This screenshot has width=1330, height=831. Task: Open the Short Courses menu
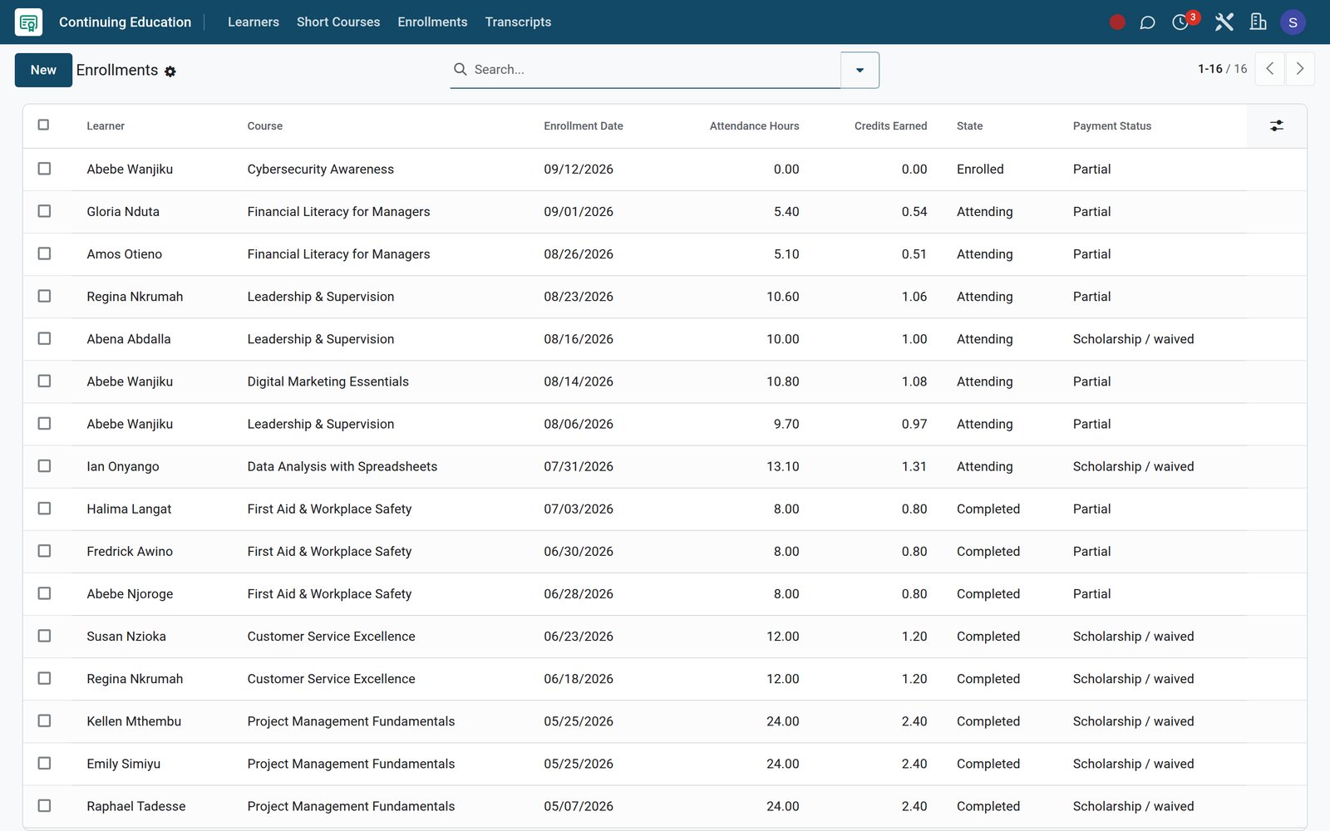[x=338, y=22]
